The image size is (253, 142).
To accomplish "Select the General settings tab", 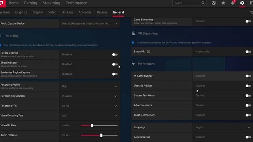I will [x=119, y=12].
